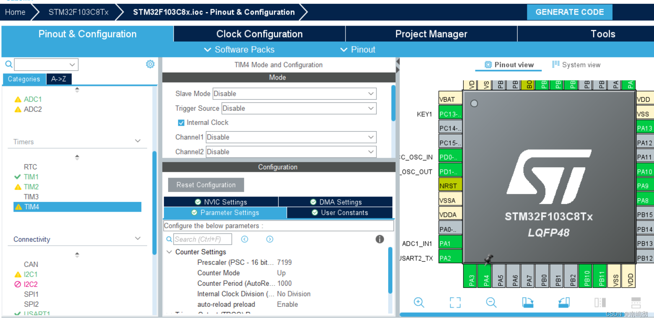Click the categories panel vertical scrollbar
This screenshot has height=321, width=654.
tap(155, 202)
